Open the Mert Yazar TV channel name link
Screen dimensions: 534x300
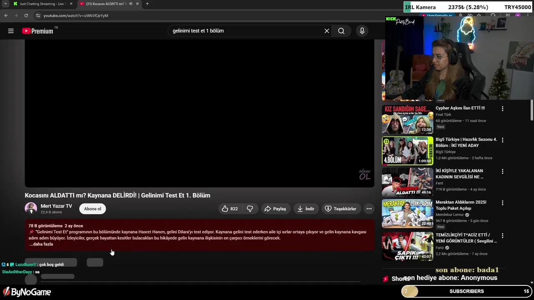pyautogui.click(x=56, y=206)
